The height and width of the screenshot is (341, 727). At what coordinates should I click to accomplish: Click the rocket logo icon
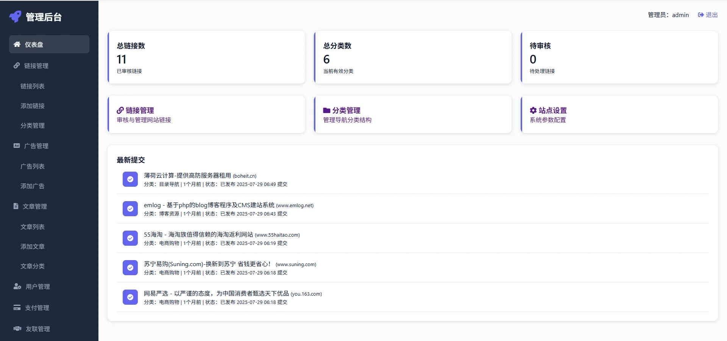click(x=15, y=17)
